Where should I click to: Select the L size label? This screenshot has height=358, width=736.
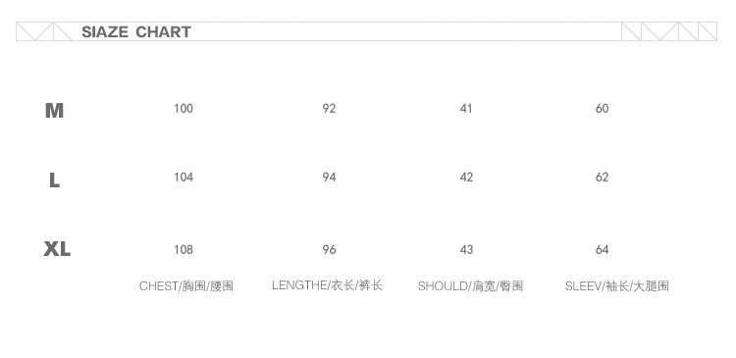point(54,180)
